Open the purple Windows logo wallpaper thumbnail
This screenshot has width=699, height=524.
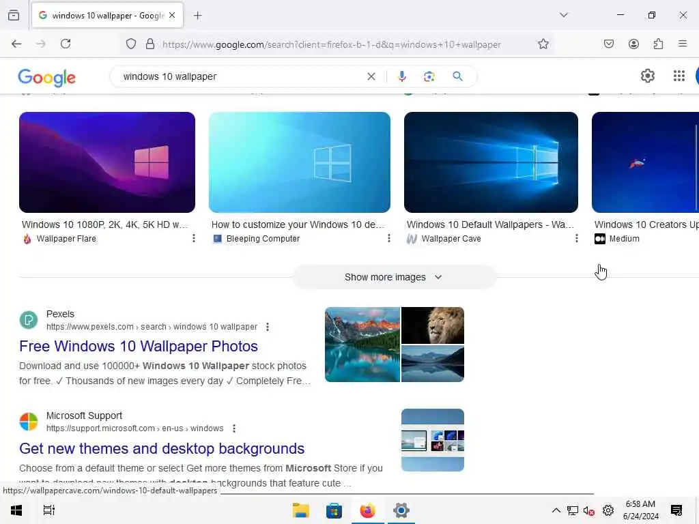click(x=107, y=162)
